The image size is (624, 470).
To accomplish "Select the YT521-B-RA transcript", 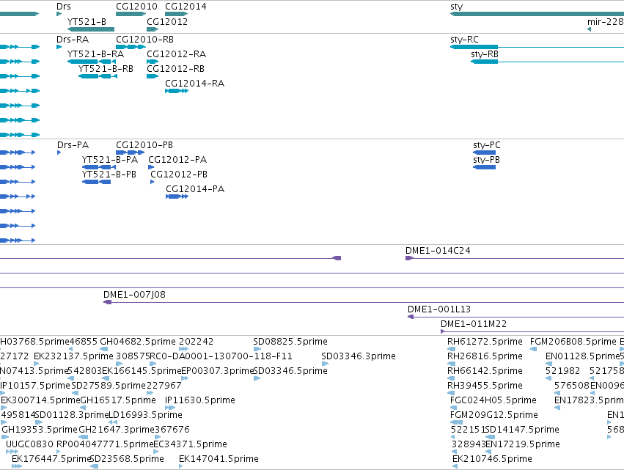I will pos(92,62).
